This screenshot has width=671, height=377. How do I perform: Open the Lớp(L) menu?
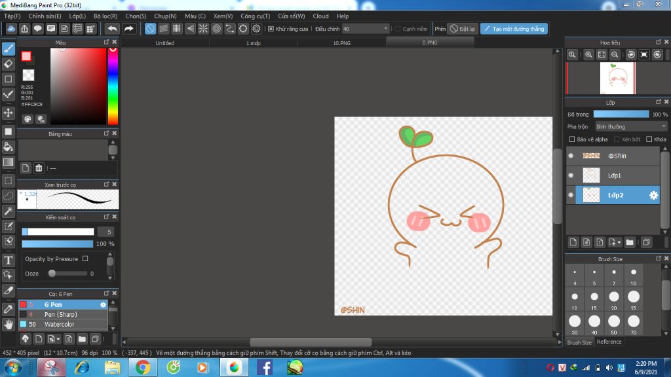tap(77, 16)
